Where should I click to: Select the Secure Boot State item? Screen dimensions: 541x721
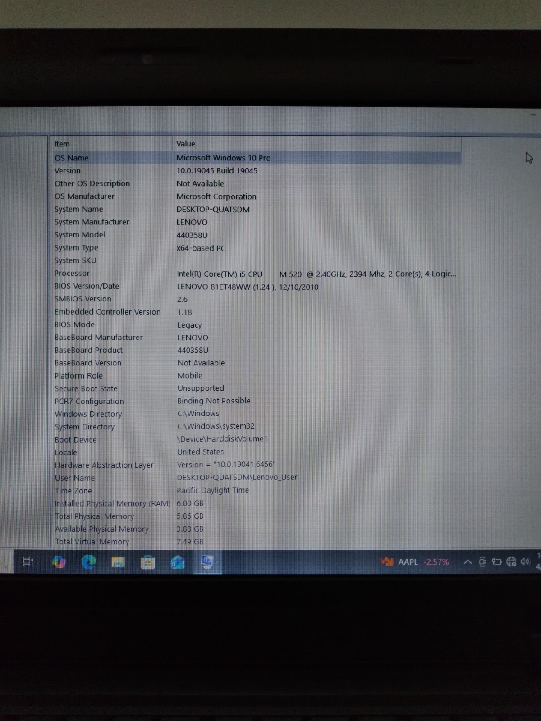[86, 388]
